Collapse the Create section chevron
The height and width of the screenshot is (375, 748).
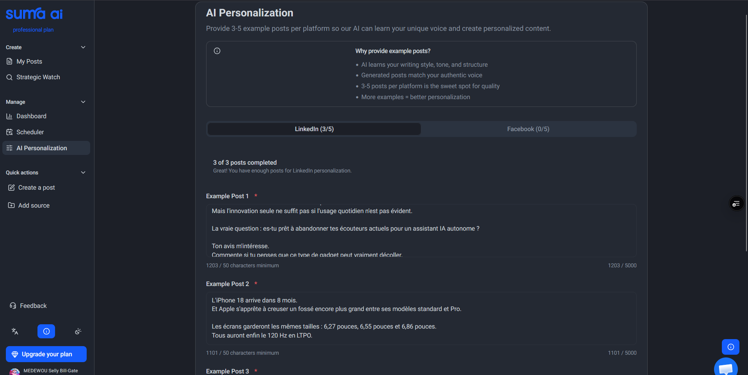[x=83, y=47]
